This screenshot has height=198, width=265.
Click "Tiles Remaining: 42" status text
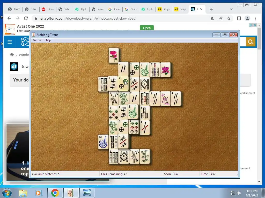click(114, 174)
